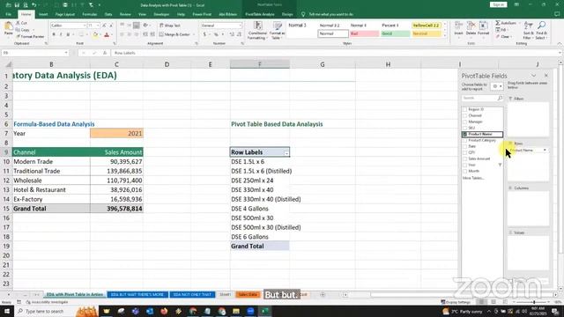Click the Save icon in quick access toolbar
Image resolution: width=564 pixels, height=317 pixels.
pyautogui.click(x=17, y=5)
